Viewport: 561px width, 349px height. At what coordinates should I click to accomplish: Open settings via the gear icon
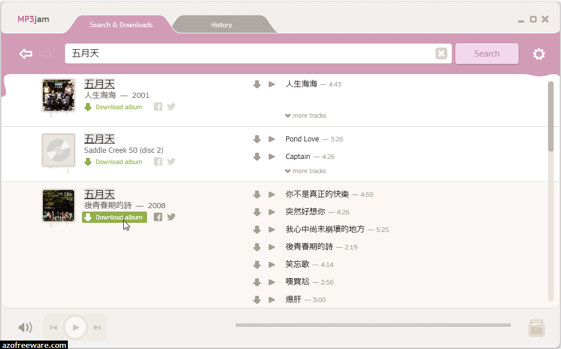click(x=539, y=54)
